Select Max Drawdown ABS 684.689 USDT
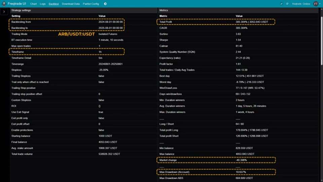The image size is (323, 182). click(x=244, y=178)
